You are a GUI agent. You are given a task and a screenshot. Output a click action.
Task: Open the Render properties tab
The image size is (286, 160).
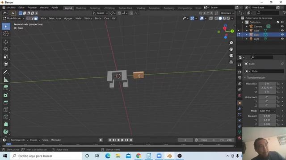click(240, 72)
